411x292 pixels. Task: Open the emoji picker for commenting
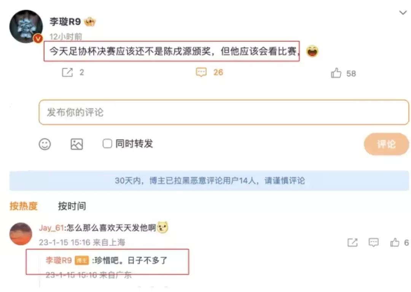point(45,144)
